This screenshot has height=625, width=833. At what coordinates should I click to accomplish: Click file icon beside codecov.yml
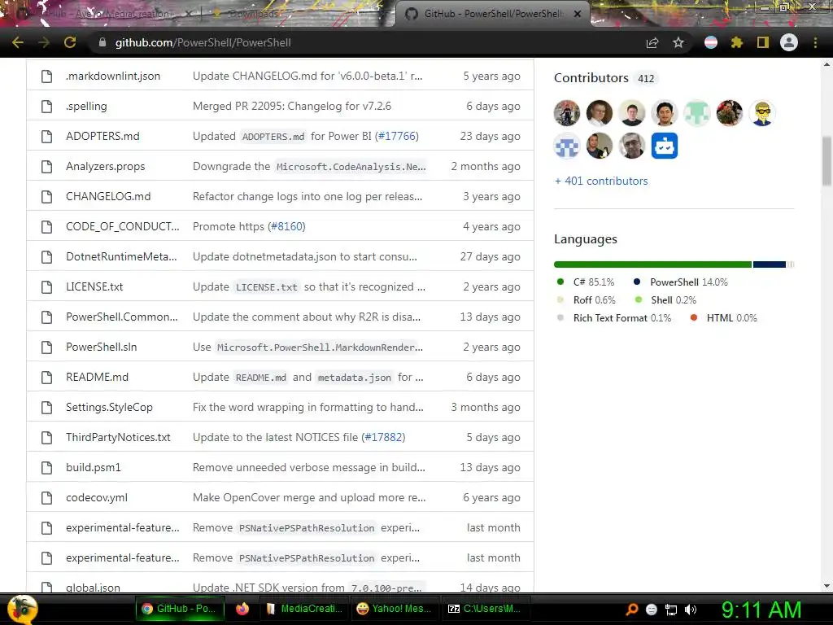[46, 498]
